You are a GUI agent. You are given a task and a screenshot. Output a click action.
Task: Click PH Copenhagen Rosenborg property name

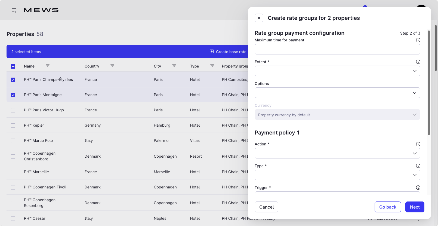tap(40, 203)
